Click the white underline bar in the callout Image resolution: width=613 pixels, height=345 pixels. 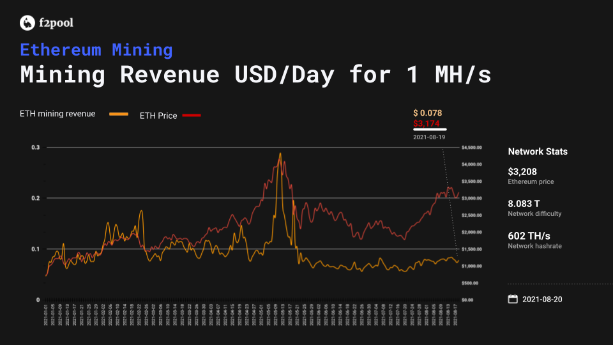[430, 130]
